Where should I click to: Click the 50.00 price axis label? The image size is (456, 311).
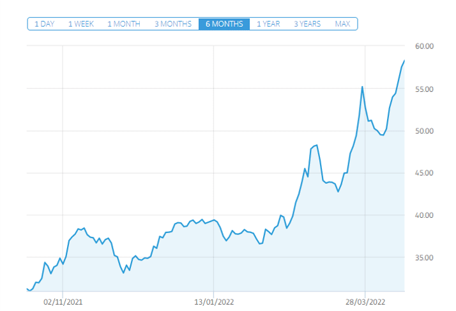coord(424,131)
